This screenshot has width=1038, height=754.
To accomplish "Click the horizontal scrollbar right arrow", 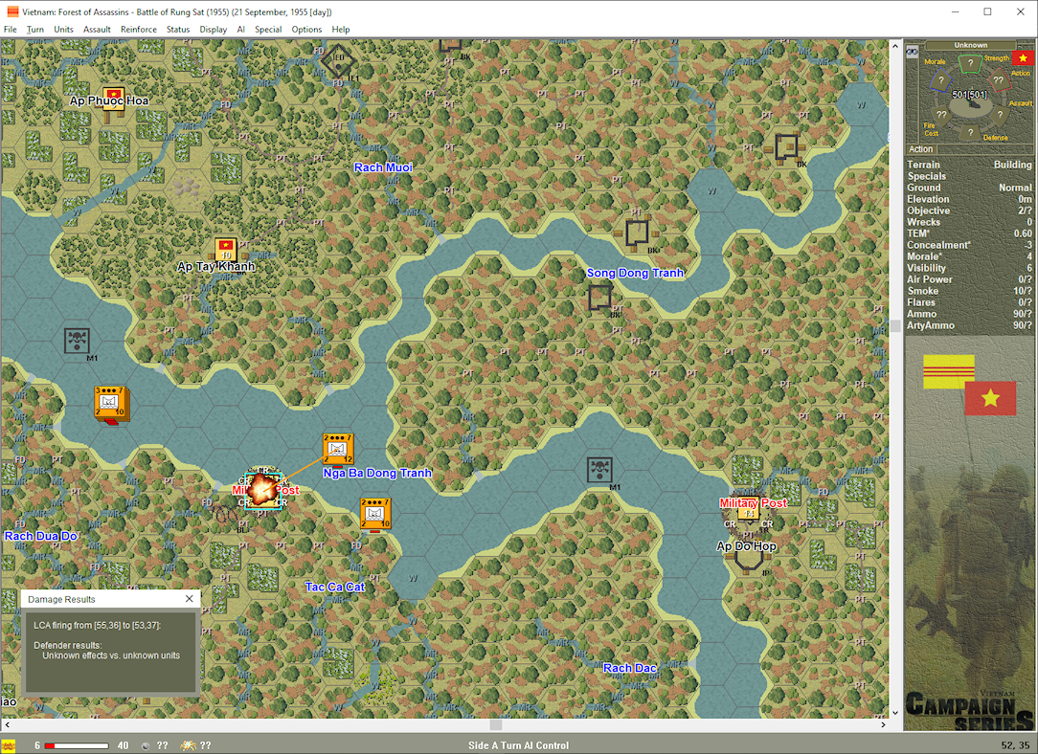I will pos(883,725).
